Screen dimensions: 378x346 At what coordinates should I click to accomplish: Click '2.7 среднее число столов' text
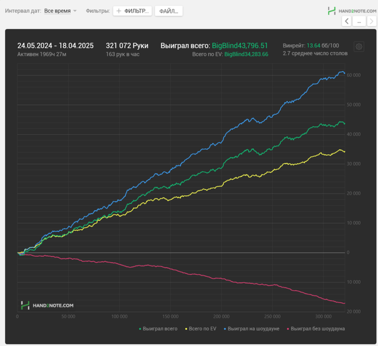tap(315, 54)
